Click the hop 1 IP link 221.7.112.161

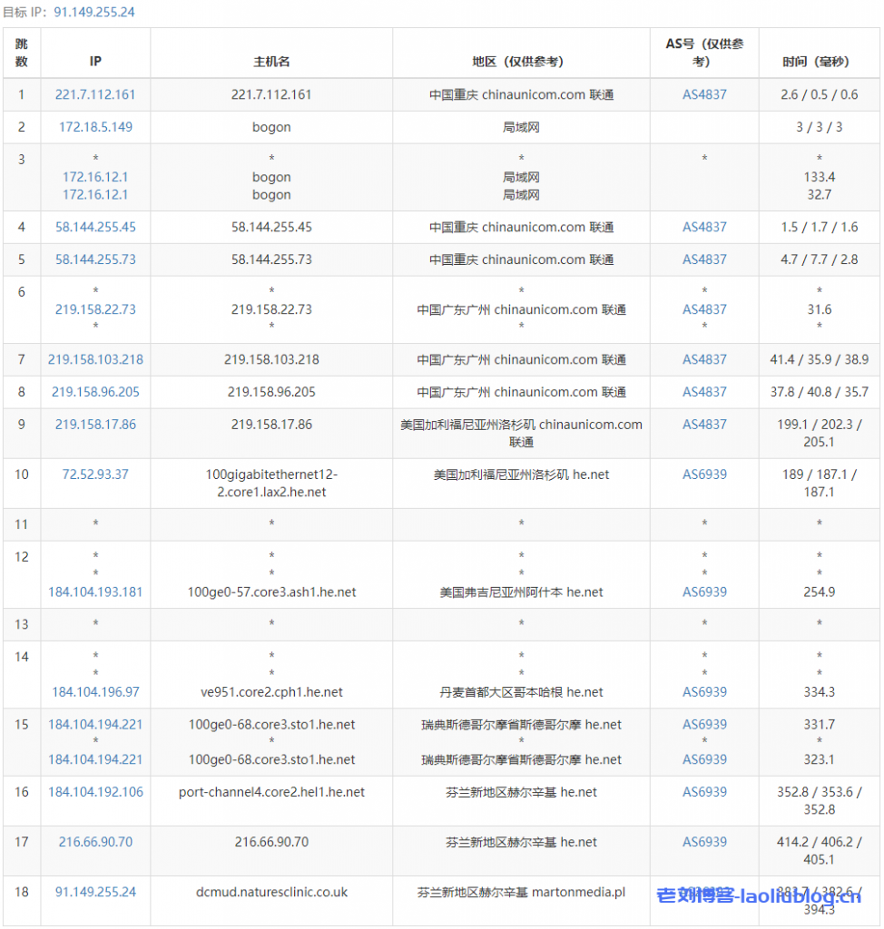tap(95, 94)
